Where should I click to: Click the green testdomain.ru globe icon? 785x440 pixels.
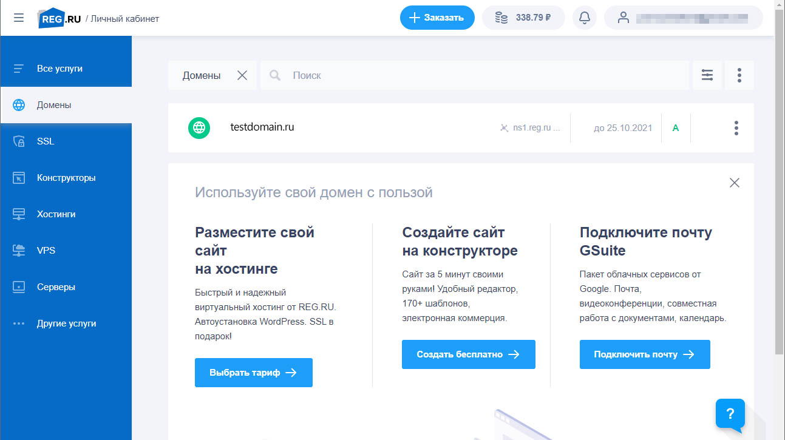pyautogui.click(x=199, y=128)
